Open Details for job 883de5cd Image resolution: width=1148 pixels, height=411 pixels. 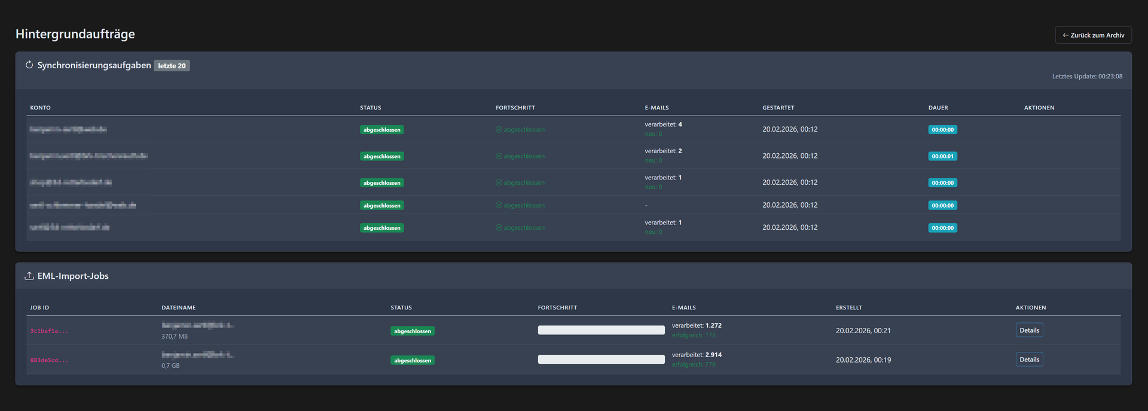tap(1029, 360)
